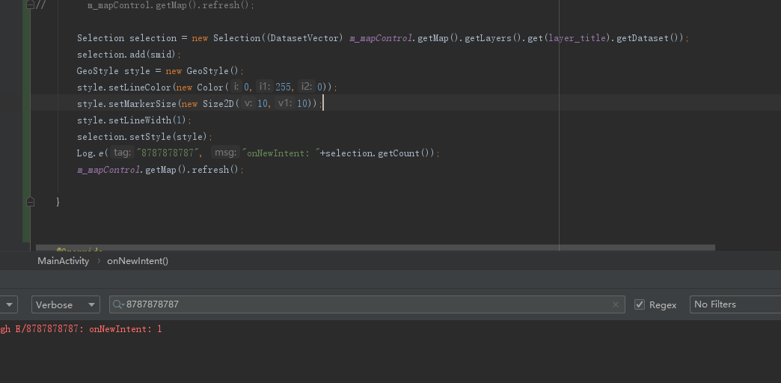Click the 'selection.setStyle(style);' line

point(144,136)
